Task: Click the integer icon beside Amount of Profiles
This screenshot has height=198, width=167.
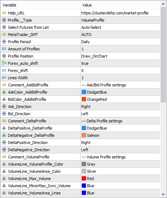Action: click(4, 49)
